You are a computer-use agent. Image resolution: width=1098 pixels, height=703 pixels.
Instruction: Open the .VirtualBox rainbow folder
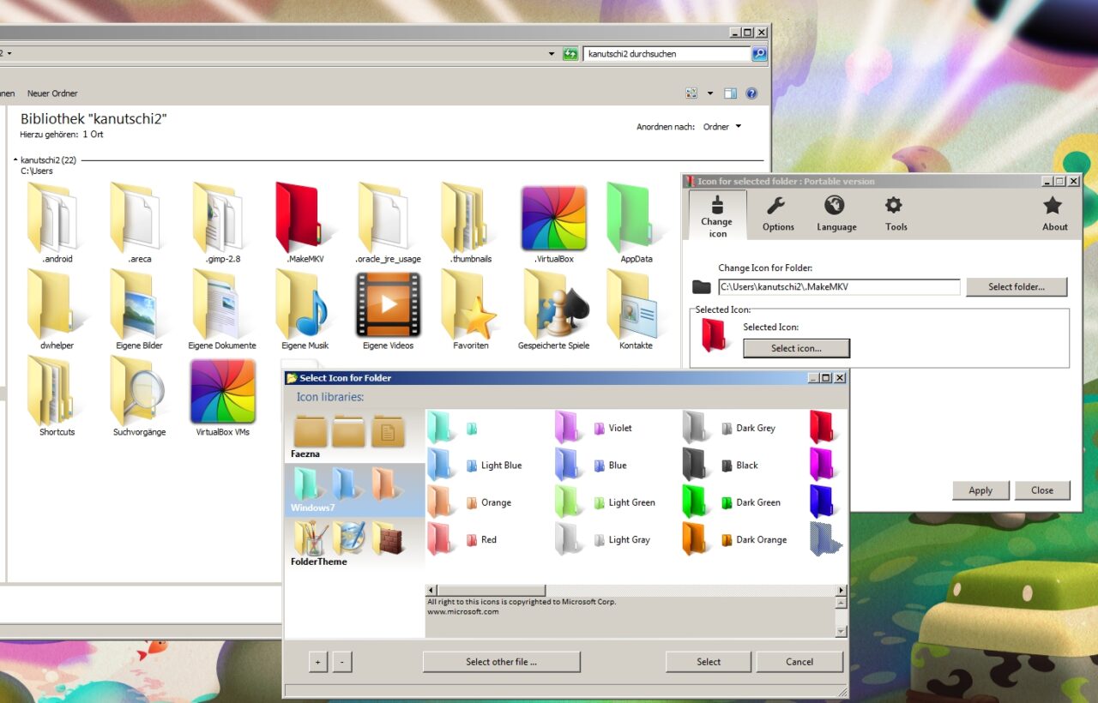[552, 216]
